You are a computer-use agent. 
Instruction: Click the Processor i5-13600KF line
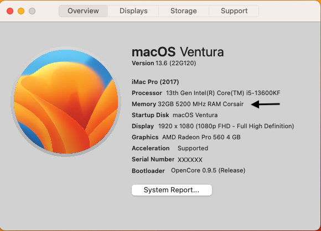tap(206, 93)
